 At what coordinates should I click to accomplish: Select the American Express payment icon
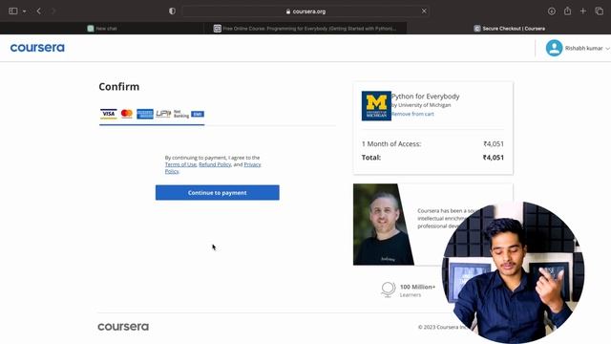click(144, 114)
